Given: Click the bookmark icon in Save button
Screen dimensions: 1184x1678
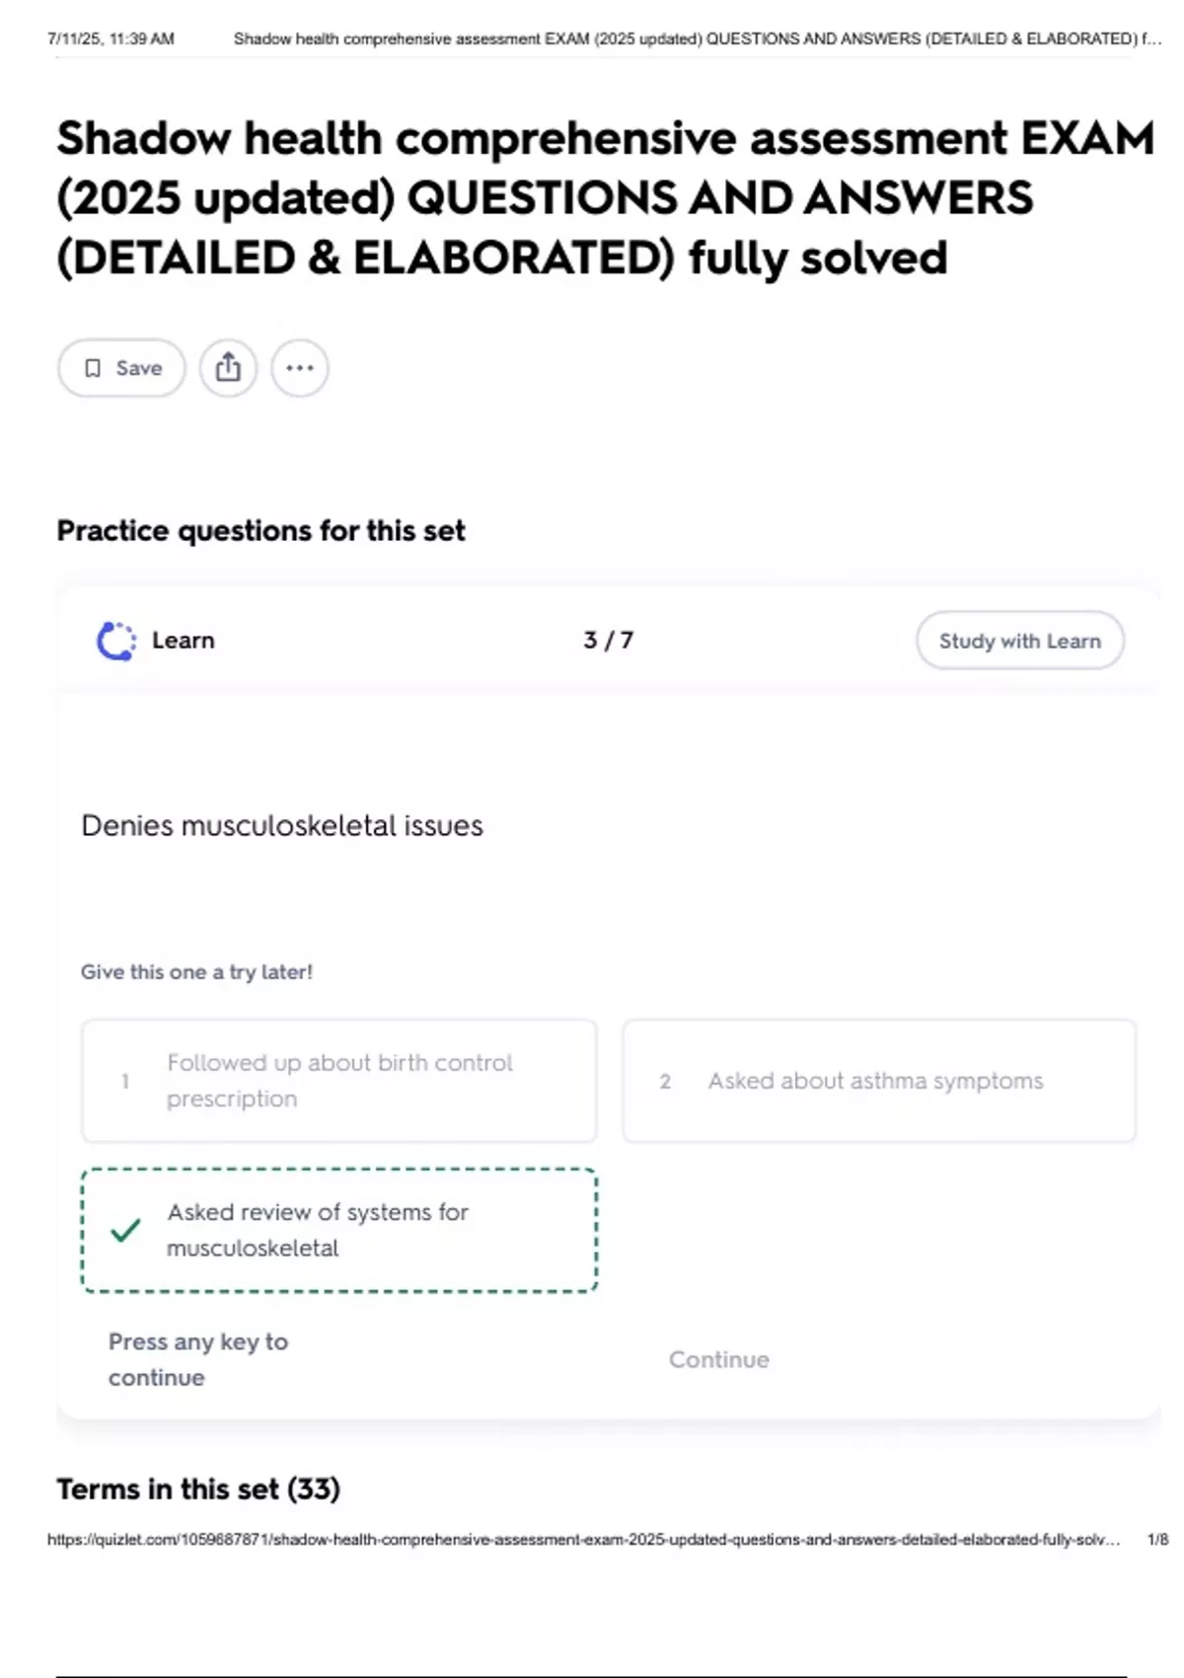Looking at the screenshot, I should coord(93,368).
